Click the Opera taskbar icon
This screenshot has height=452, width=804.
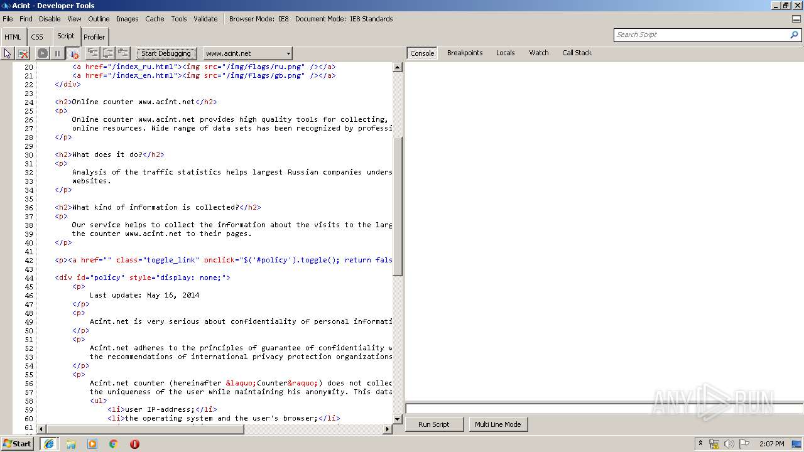134,444
